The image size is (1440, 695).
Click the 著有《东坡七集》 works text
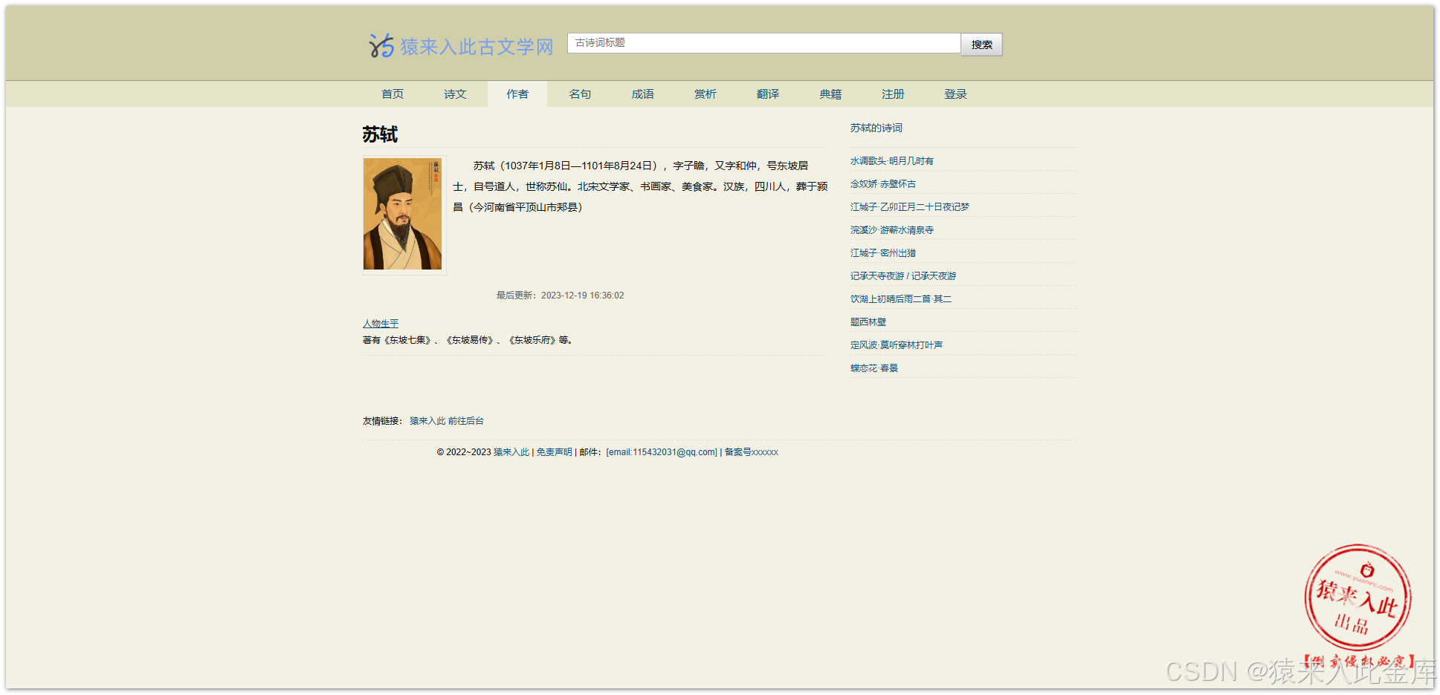click(x=467, y=340)
